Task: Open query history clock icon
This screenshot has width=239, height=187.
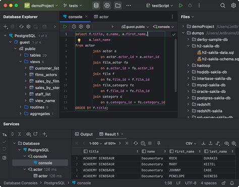Action: click(74, 27)
